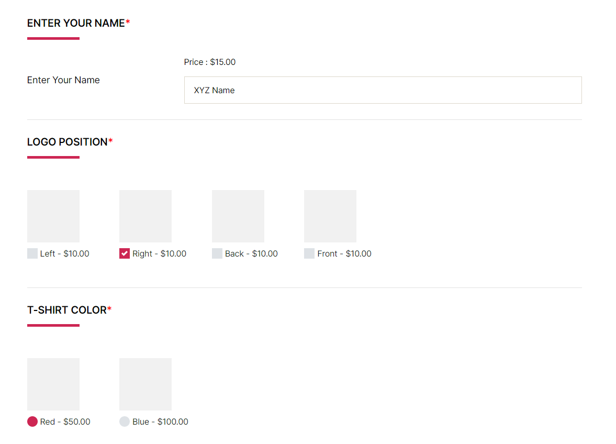Click the "Left - $10.00" label text
The image size is (616, 444).
(x=65, y=254)
